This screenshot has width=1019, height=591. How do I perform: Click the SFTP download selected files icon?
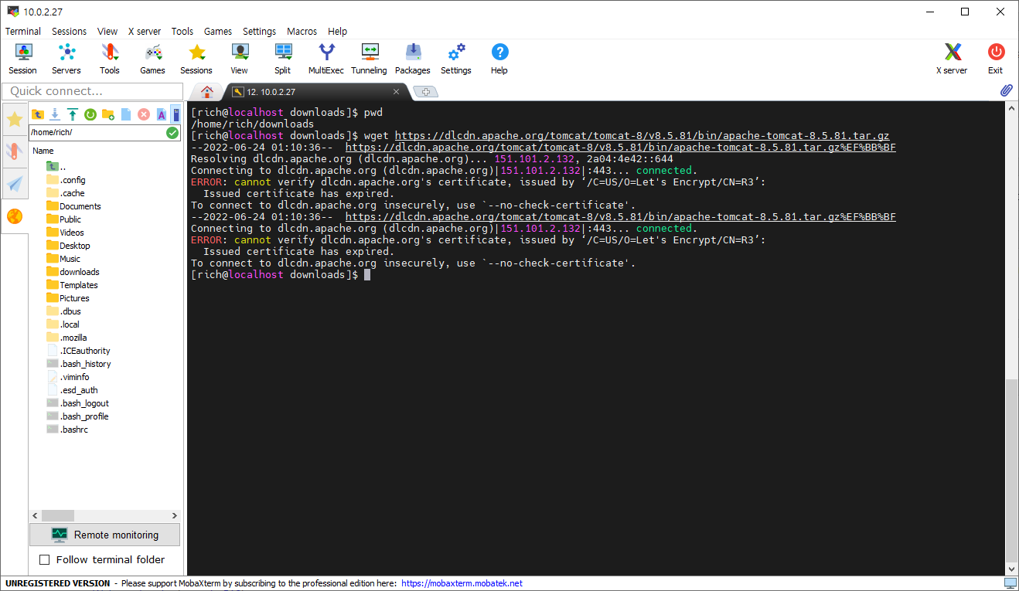(55, 114)
